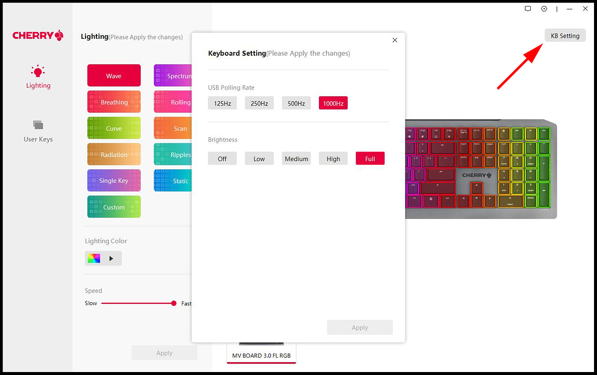Set USB polling rate to 1000Hz
Screen dimensions: 597x375
click(333, 103)
